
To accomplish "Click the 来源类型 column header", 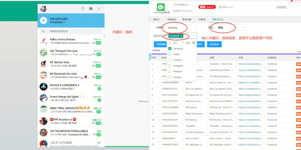I will pyautogui.click(x=272, y=57).
